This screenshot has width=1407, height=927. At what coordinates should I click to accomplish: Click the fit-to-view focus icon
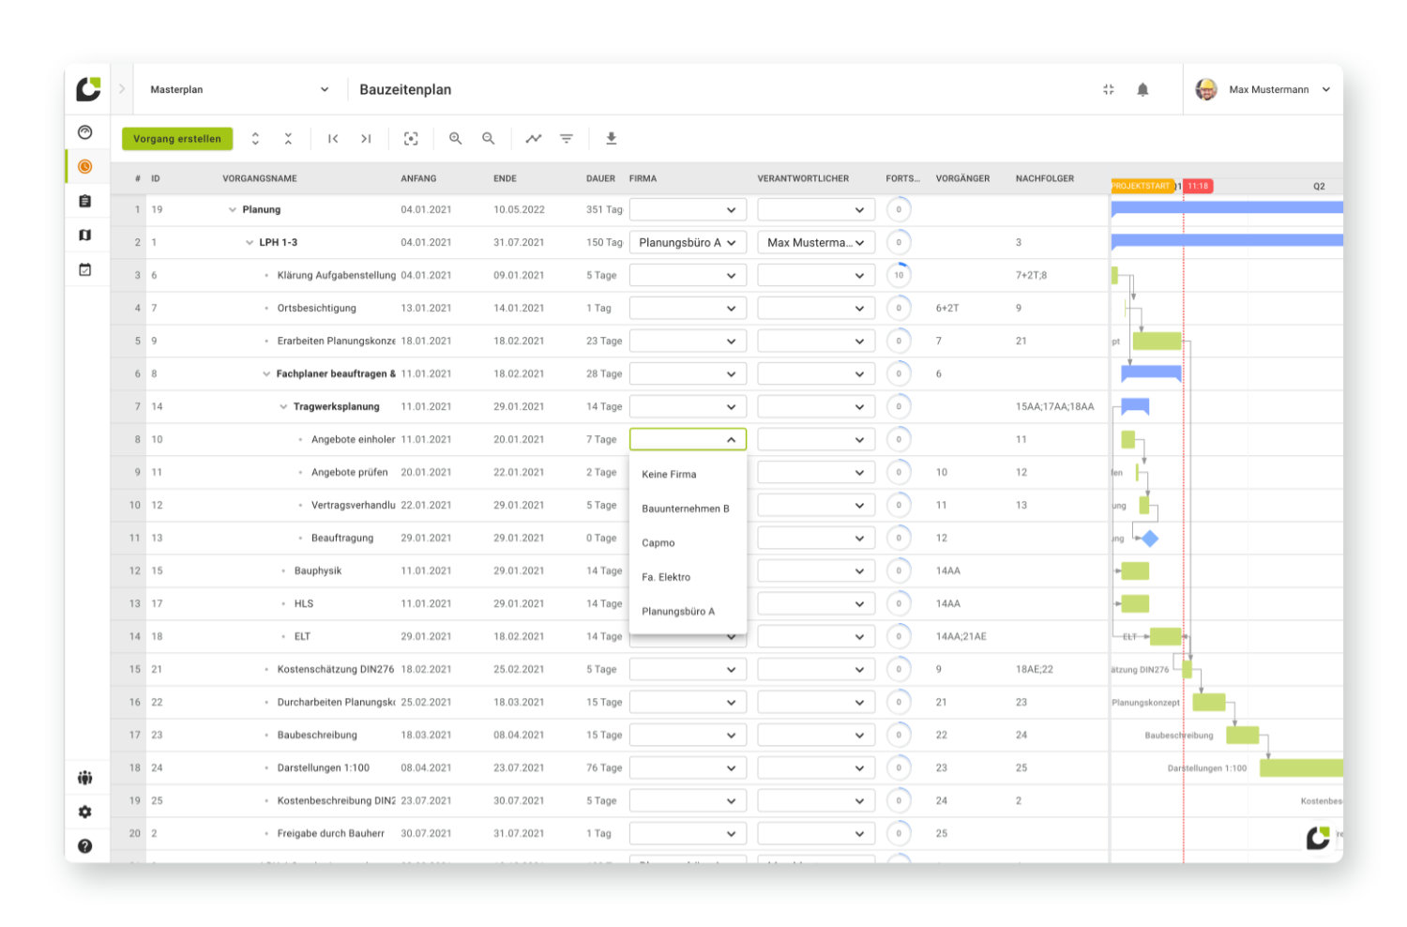(411, 139)
